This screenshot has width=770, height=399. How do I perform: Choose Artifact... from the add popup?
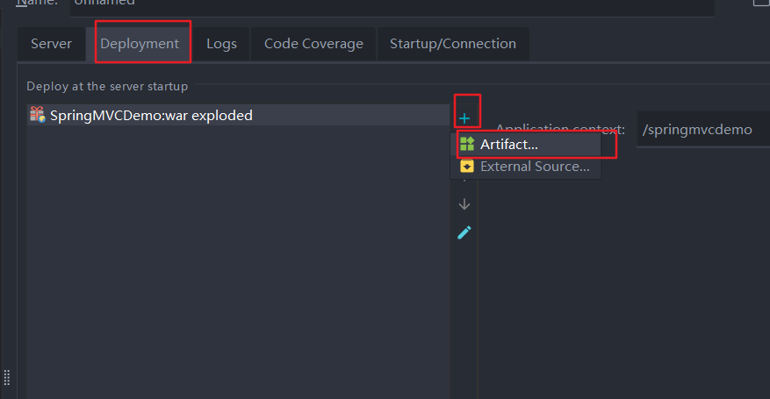click(x=509, y=144)
